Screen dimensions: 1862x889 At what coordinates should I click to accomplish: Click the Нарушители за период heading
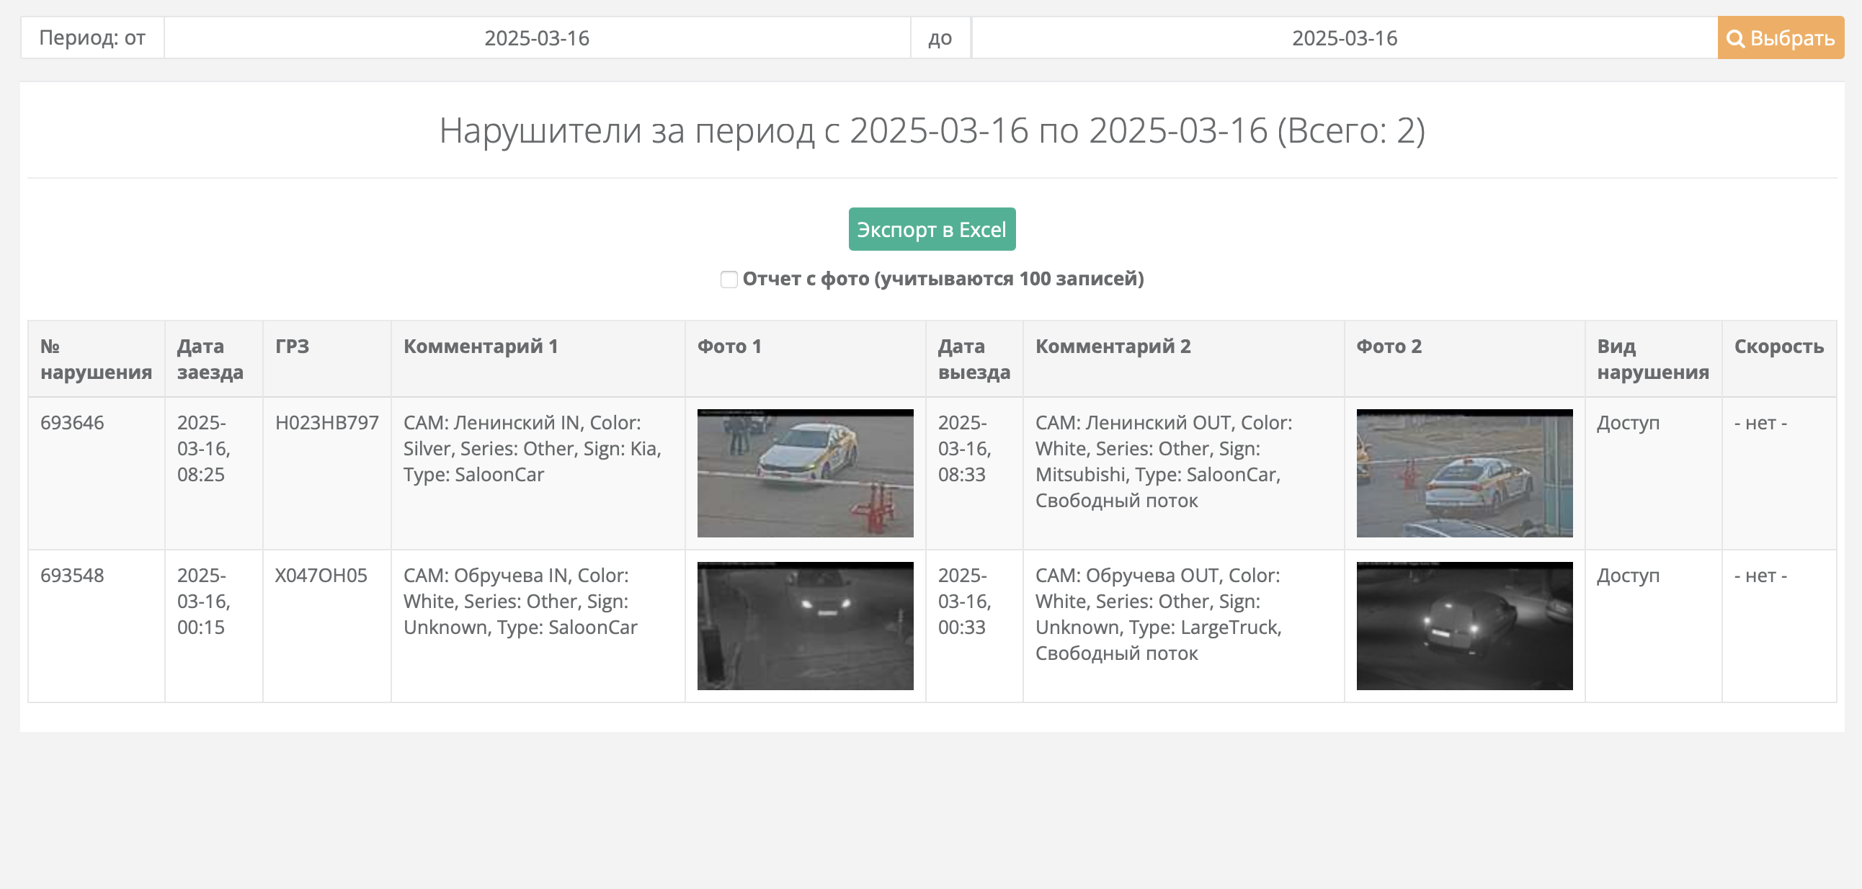click(932, 131)
